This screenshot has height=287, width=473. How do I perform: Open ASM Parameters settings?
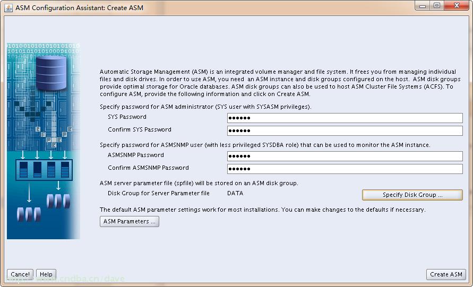(x=130, y=221)
